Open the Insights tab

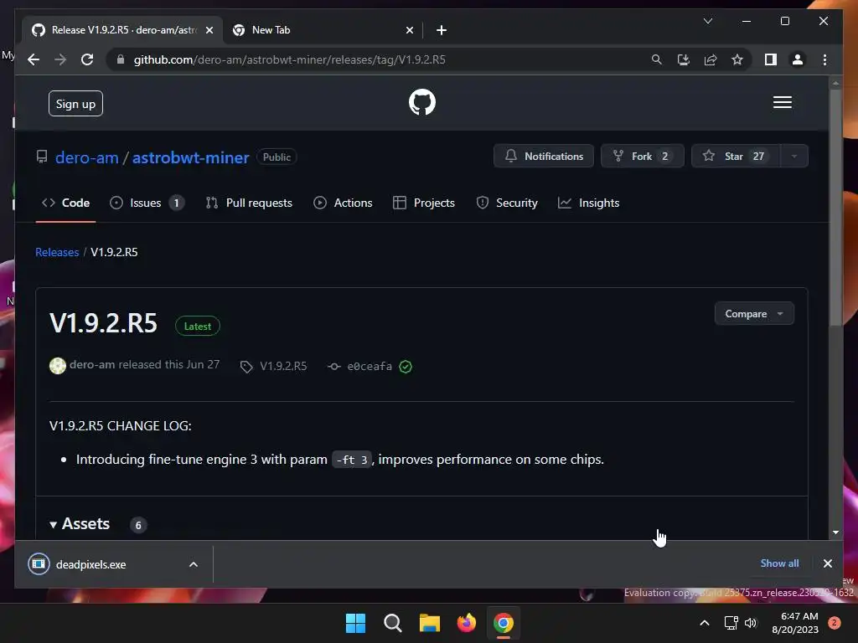tap(589, 203)
